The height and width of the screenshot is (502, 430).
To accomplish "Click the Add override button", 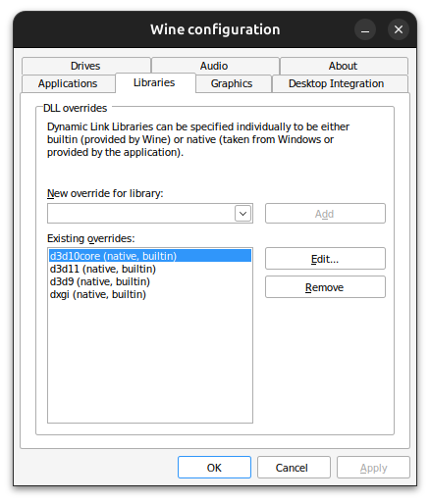I will click(325, 214).
